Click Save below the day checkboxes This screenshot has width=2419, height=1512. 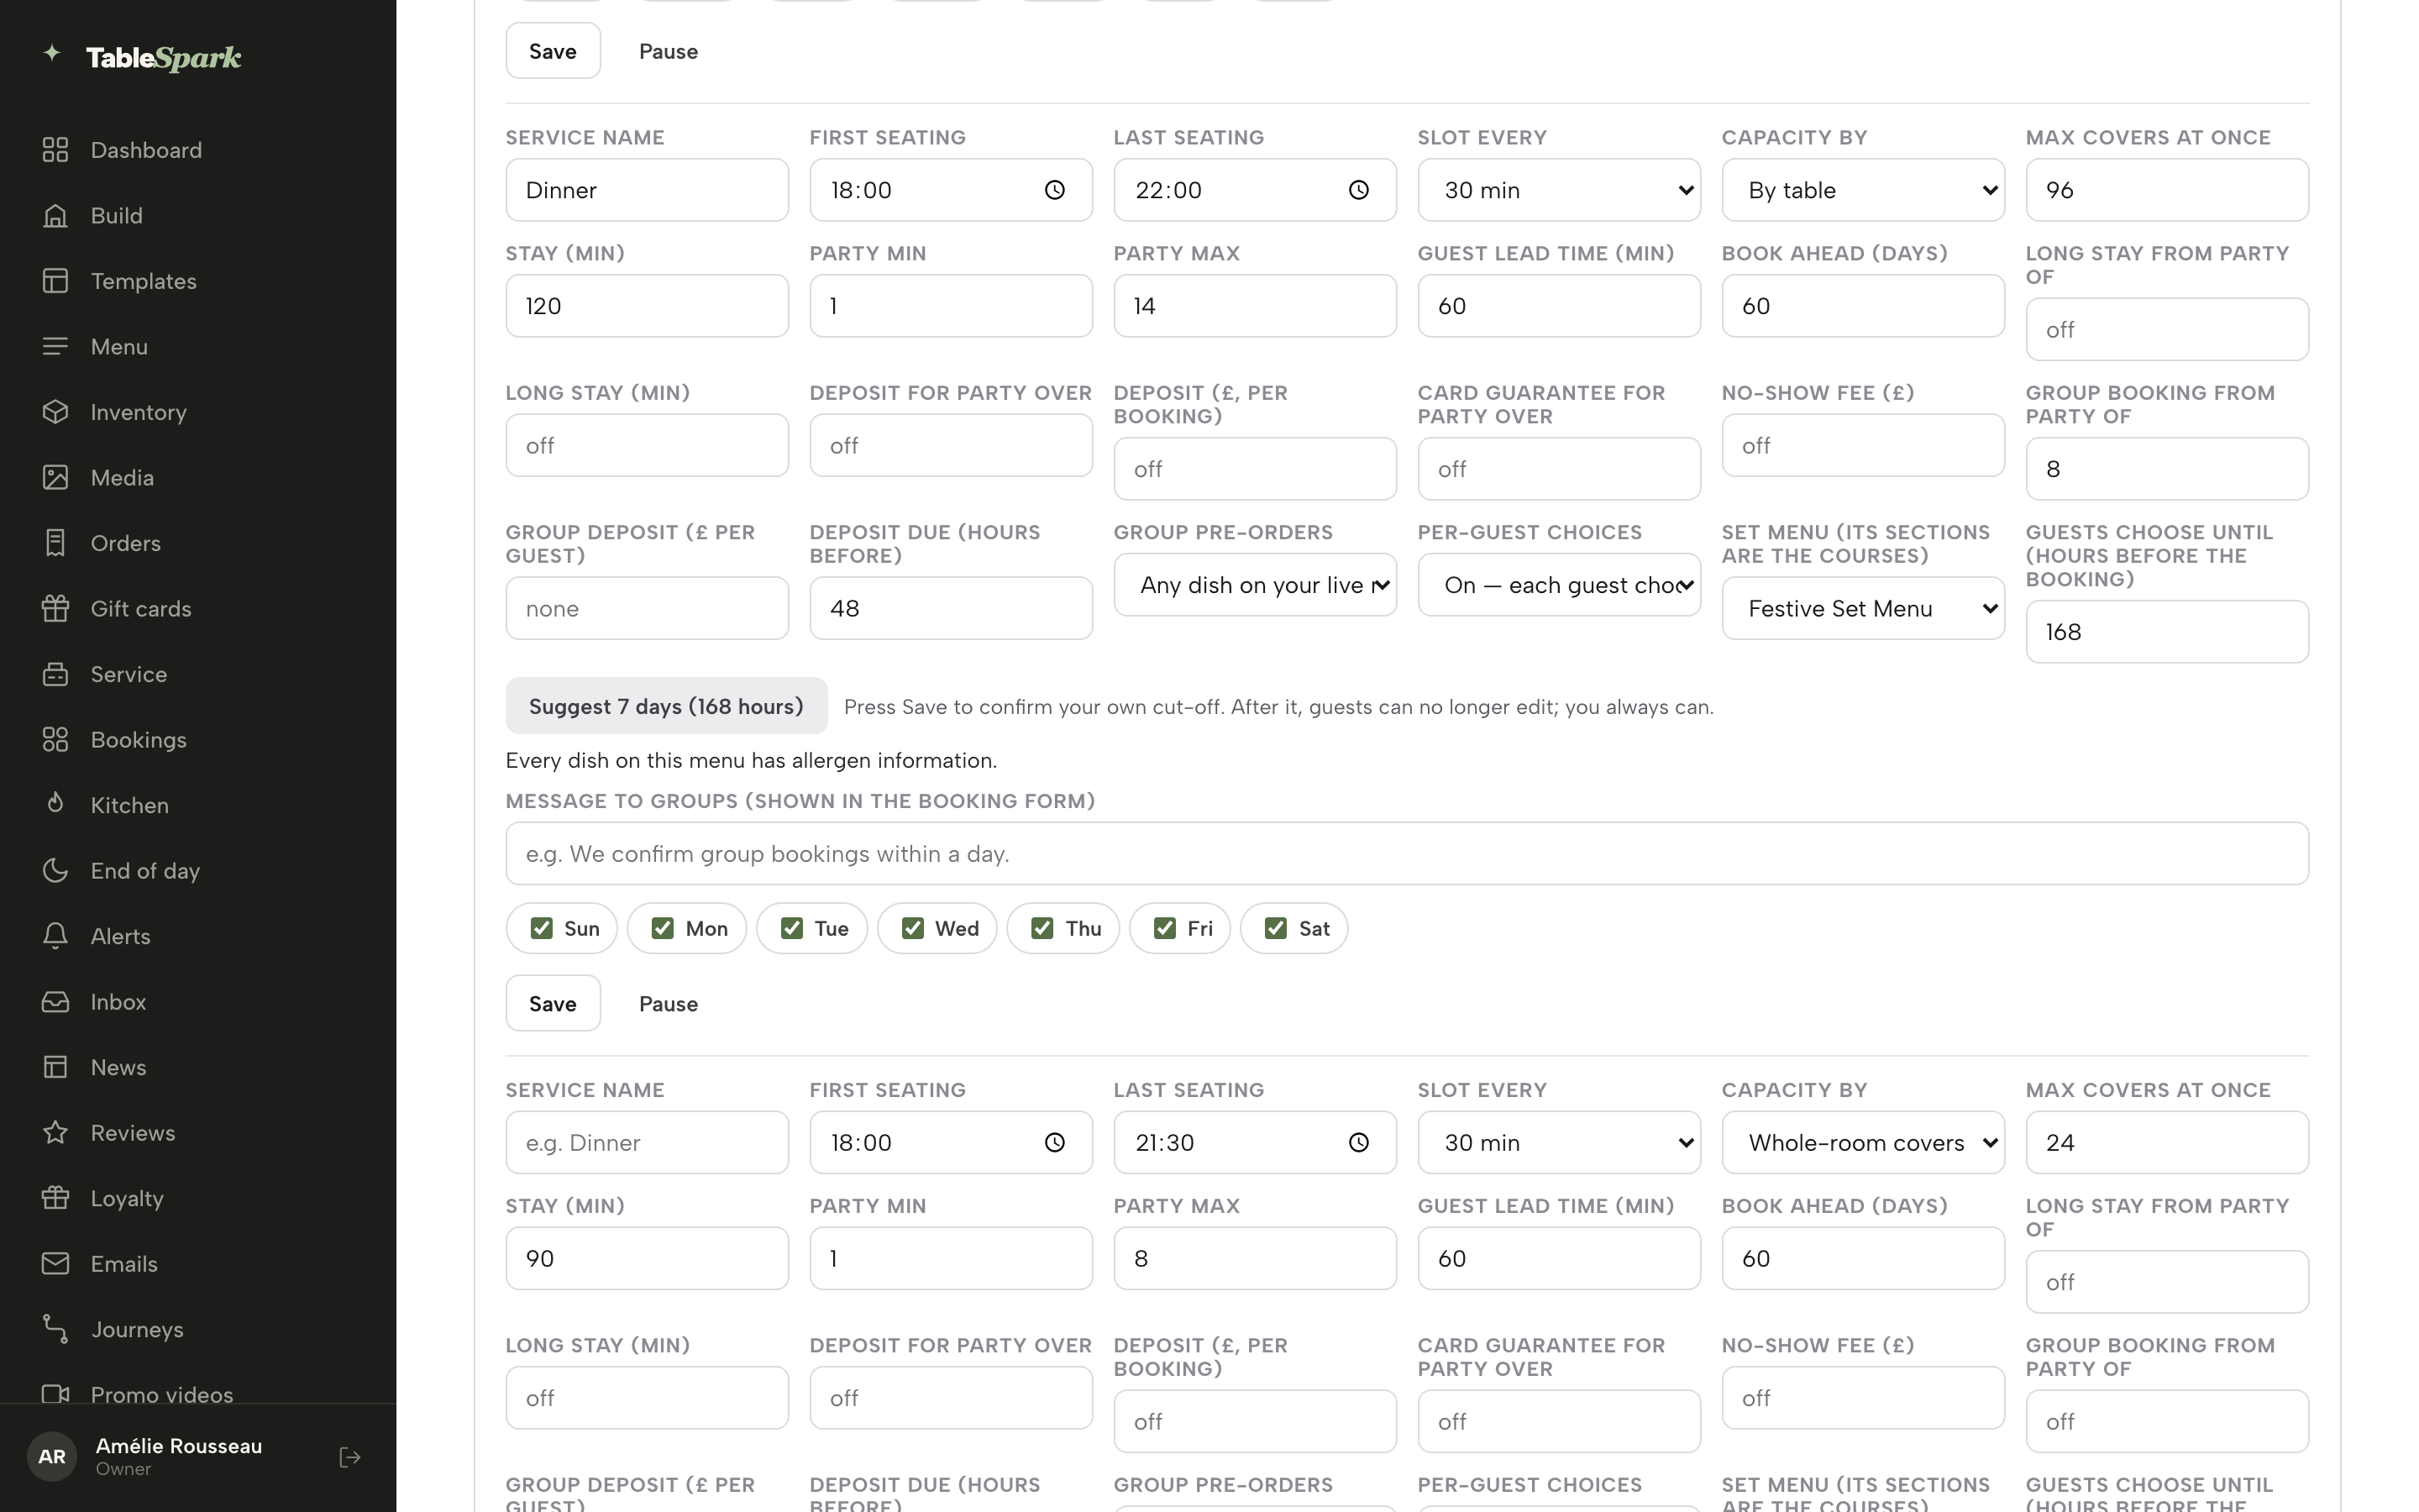coord(553,1003)
